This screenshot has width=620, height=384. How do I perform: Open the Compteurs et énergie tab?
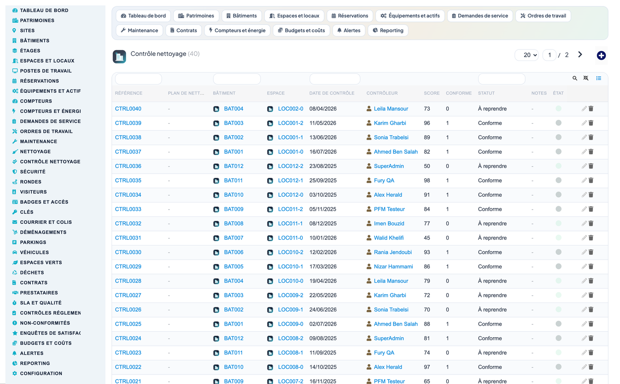237,30
